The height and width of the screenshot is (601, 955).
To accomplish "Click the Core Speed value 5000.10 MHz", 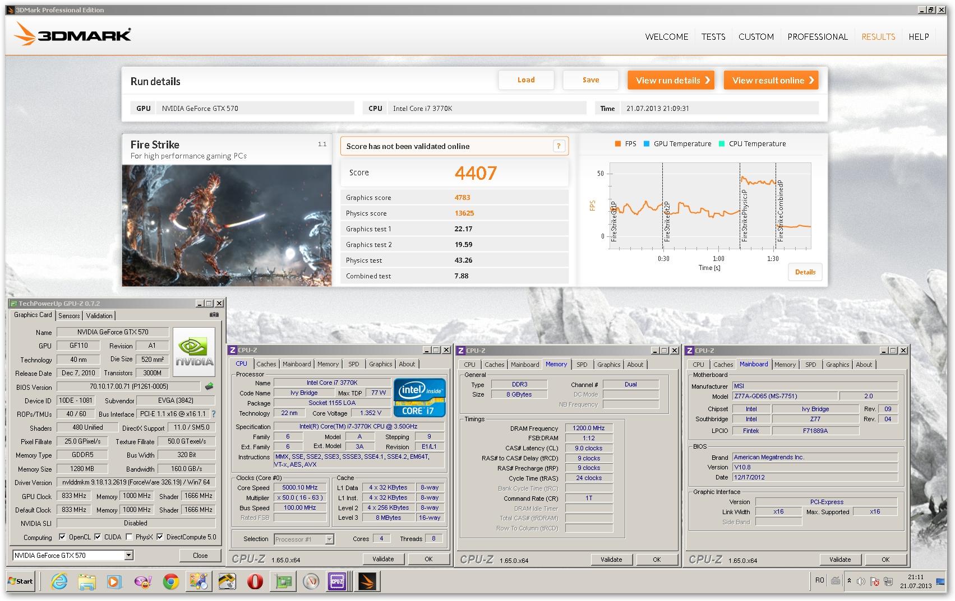I will (300, 488).
